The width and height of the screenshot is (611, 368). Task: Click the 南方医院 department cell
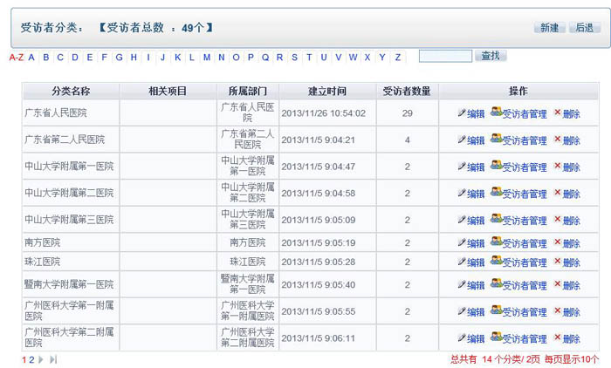pyautogui.click(x=248, y=242)
